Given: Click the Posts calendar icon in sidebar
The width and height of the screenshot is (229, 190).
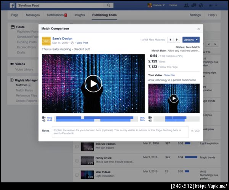Looking at the screenshot, I should 13,27.
